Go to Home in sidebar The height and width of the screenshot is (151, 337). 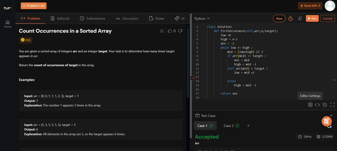(8, 24)
